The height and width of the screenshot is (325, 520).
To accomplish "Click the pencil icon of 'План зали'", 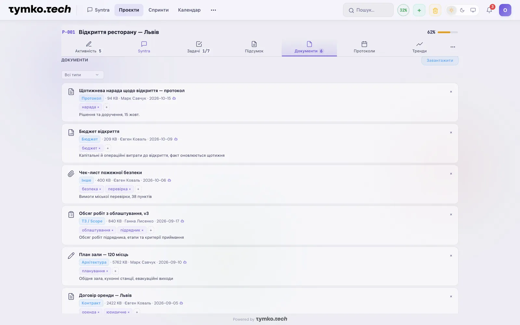I will click(71, 256).
